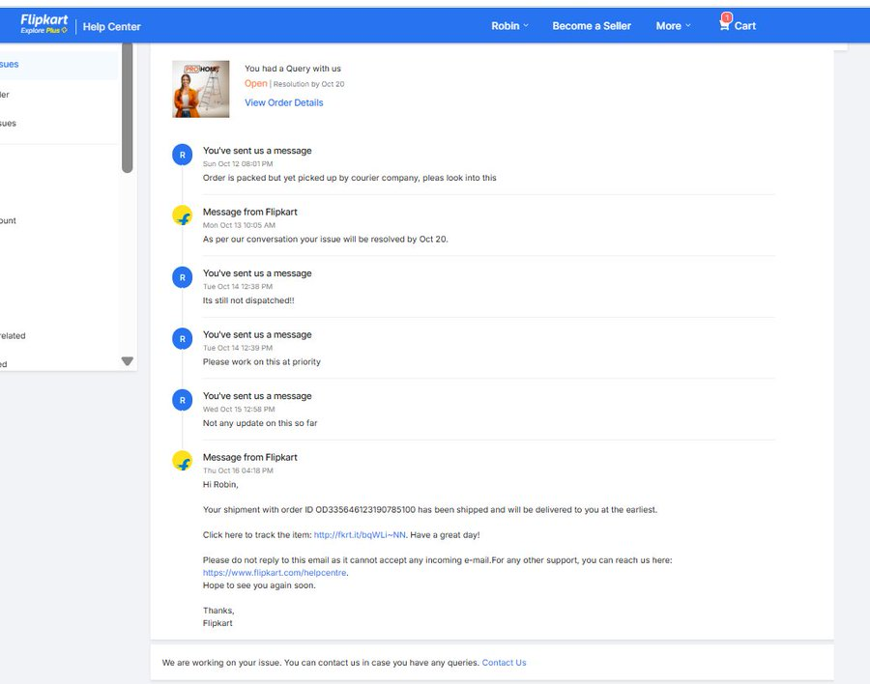Open Become a Seller page
Viewport: 870px width, 684px height.
(x=592, y=25)
